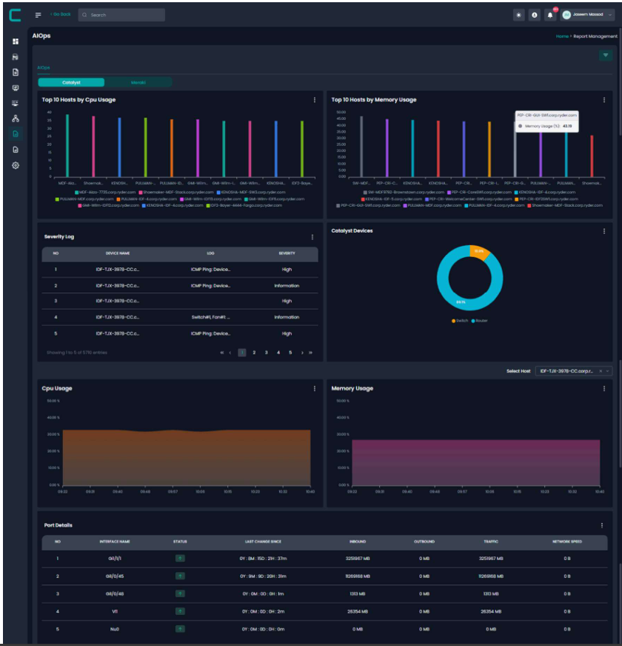Image resolution: width=622 pixels, height=646 pixels.
Task: Sort by the INTERFACE NAME column header
Action: (115, 542)
